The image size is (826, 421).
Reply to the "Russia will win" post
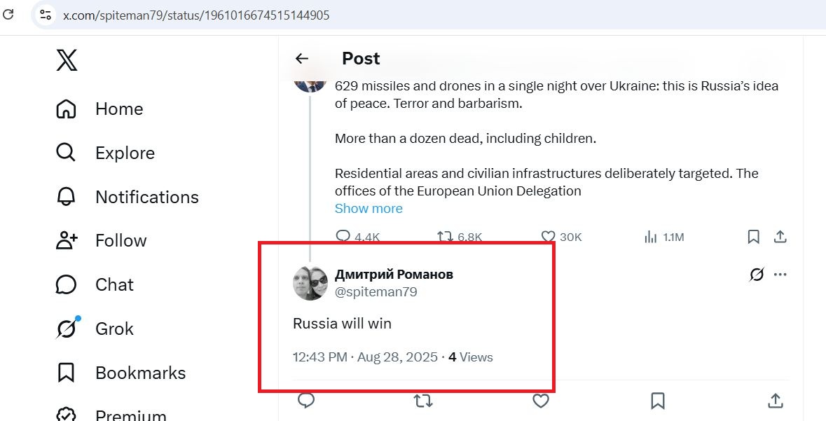click(x=306, y=401)
